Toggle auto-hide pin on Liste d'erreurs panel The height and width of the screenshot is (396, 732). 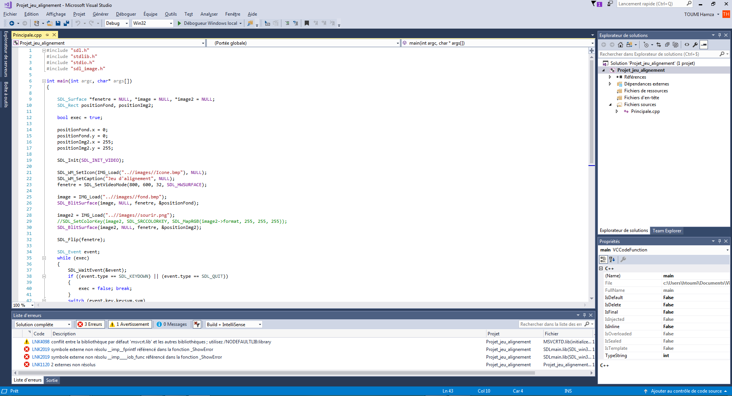tap(584, 315)
